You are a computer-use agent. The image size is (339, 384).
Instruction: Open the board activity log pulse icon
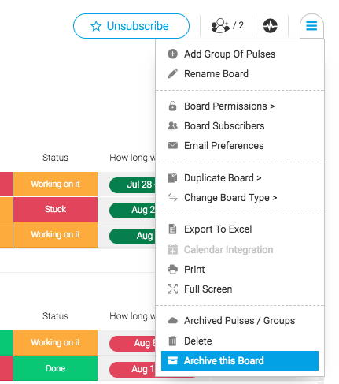coord(270,26)
